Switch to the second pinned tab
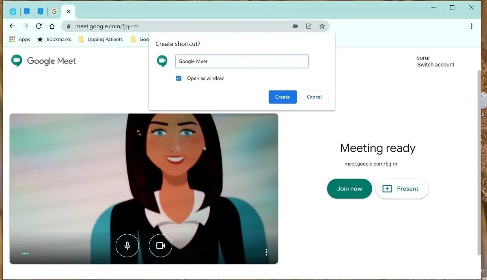Viewport: 487px width, 280px height. click(x=27, y=12)
